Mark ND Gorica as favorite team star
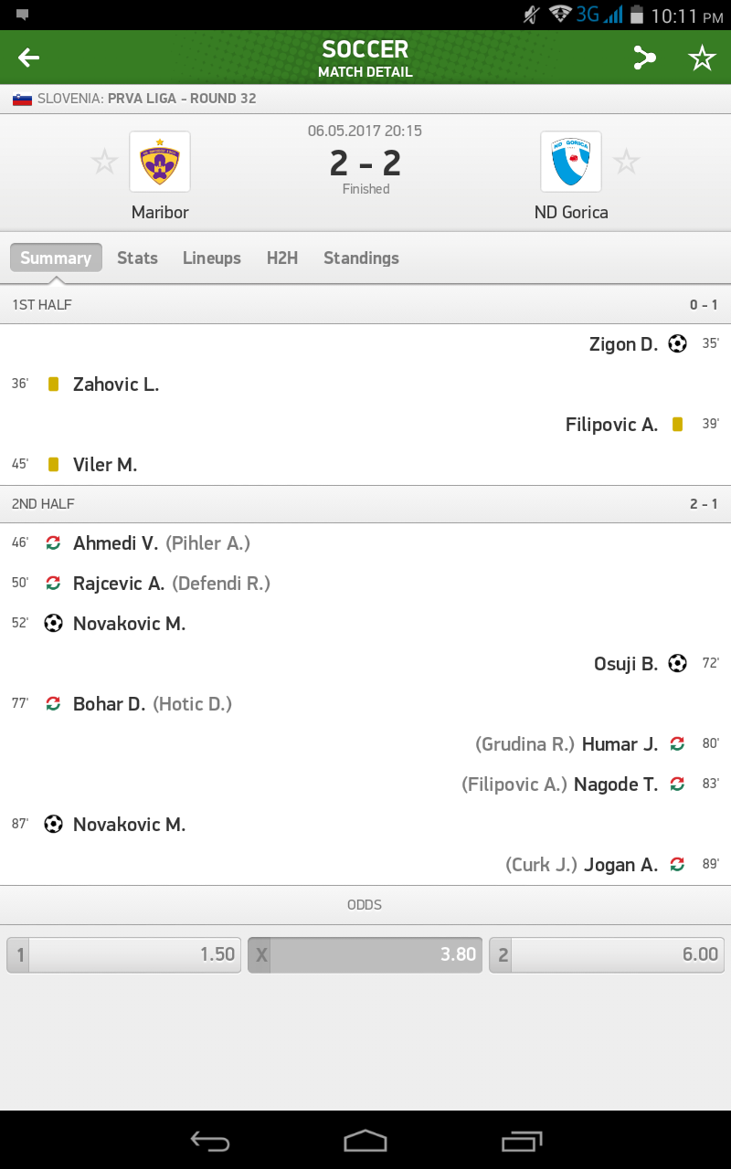 [626, 163]
